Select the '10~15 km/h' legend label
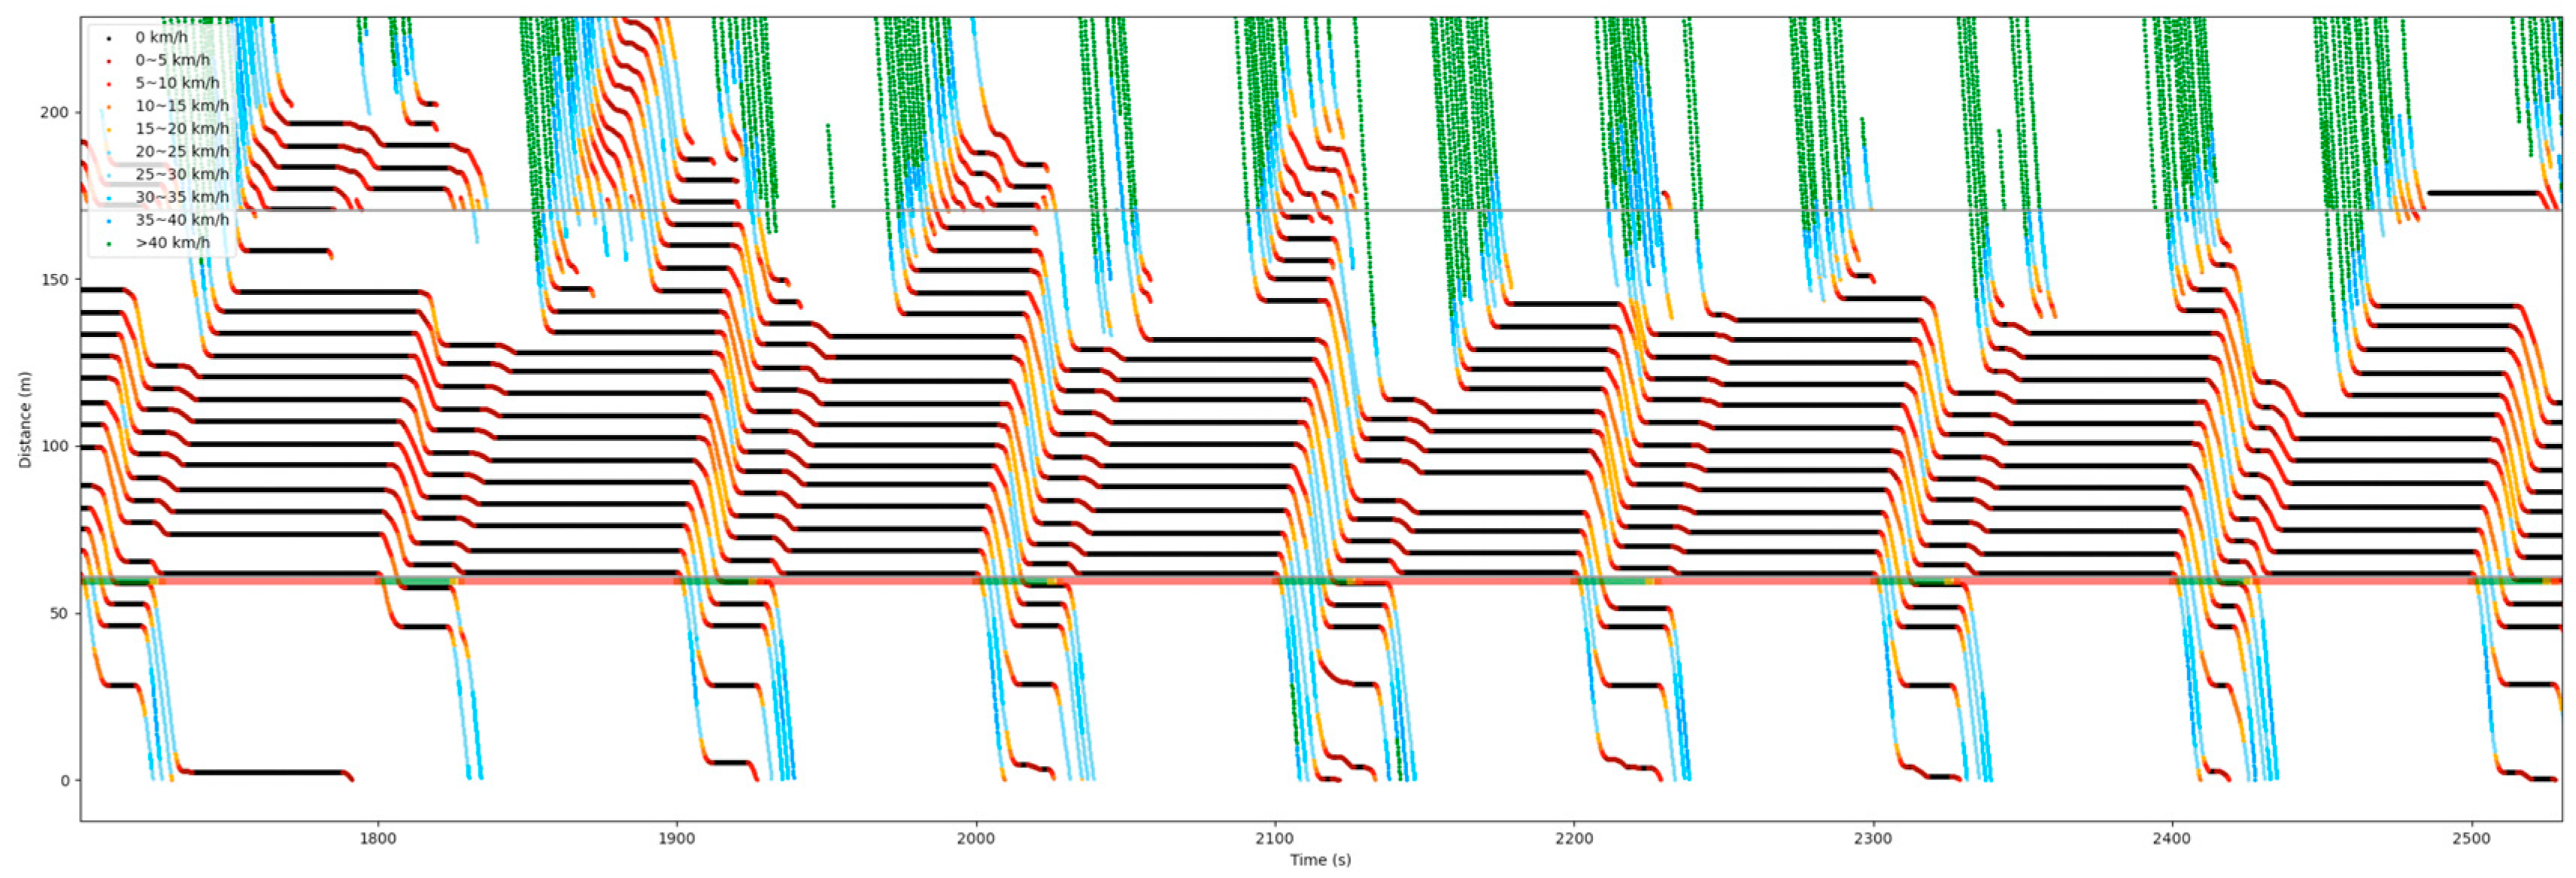2576x878 pixels. [x=181, y=106]
